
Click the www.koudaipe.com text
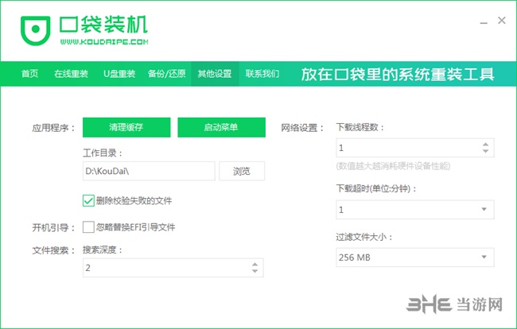pyautogui.click(x=104, y=42)
